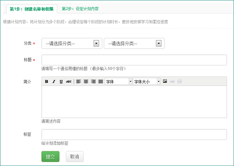Remove hyperlink with the unlink icon
234x166 pixels.
pyautogui.click(x=180, y=82)
